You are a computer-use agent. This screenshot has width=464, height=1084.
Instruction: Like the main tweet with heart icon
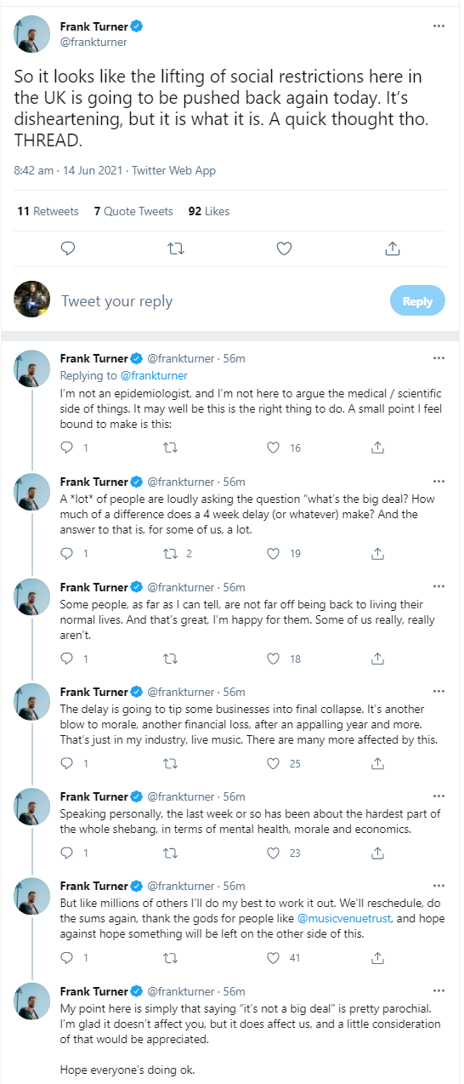point(285,248)
